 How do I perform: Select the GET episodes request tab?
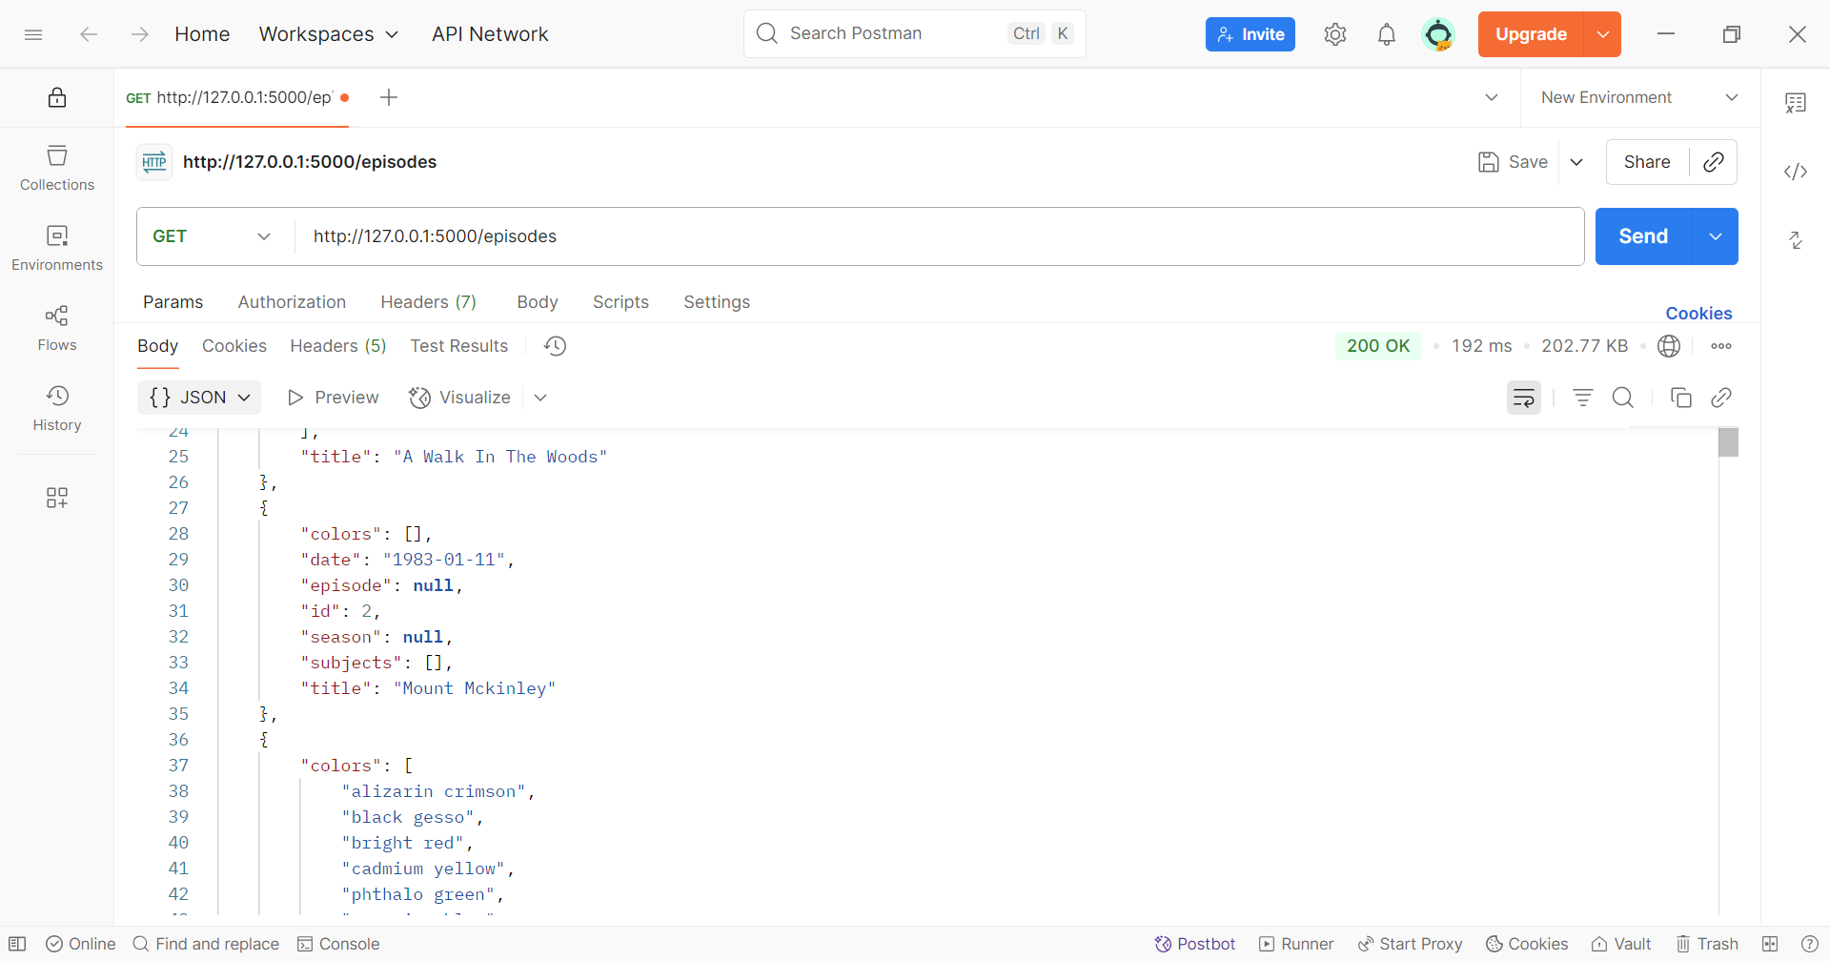pyautogui.click(x=236, y=97)
